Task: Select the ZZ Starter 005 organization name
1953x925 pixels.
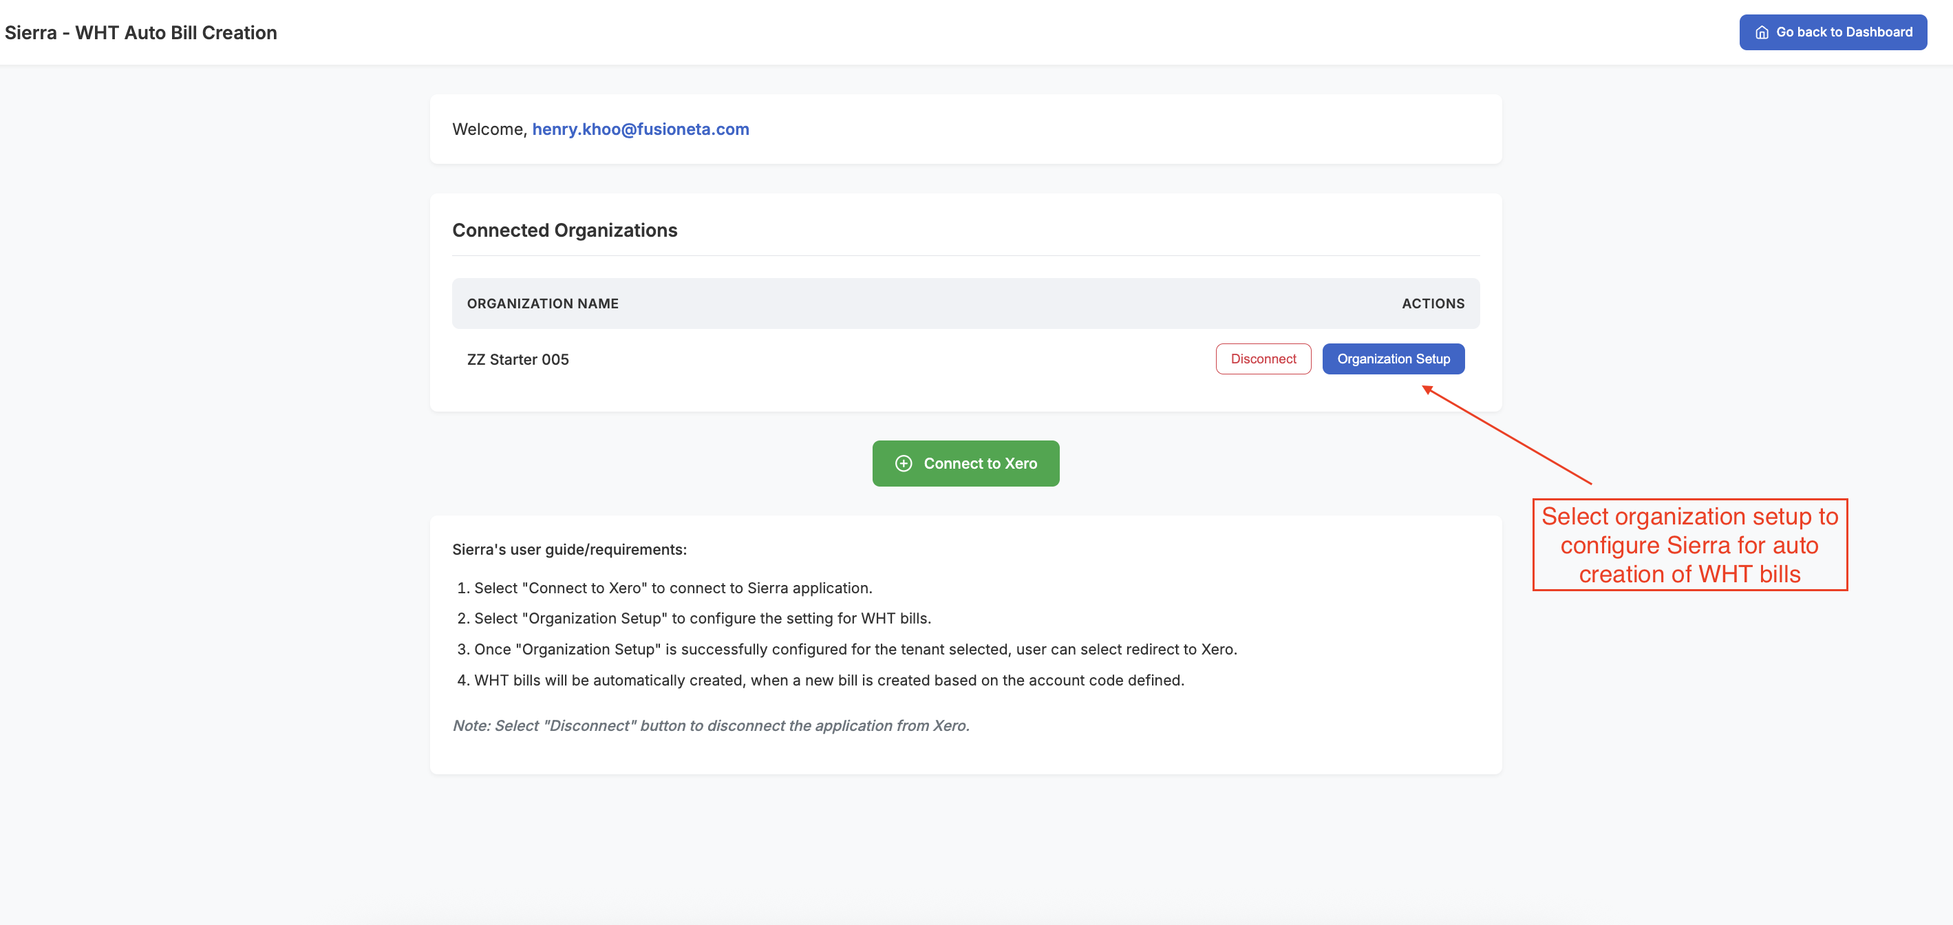Action: 517,359
